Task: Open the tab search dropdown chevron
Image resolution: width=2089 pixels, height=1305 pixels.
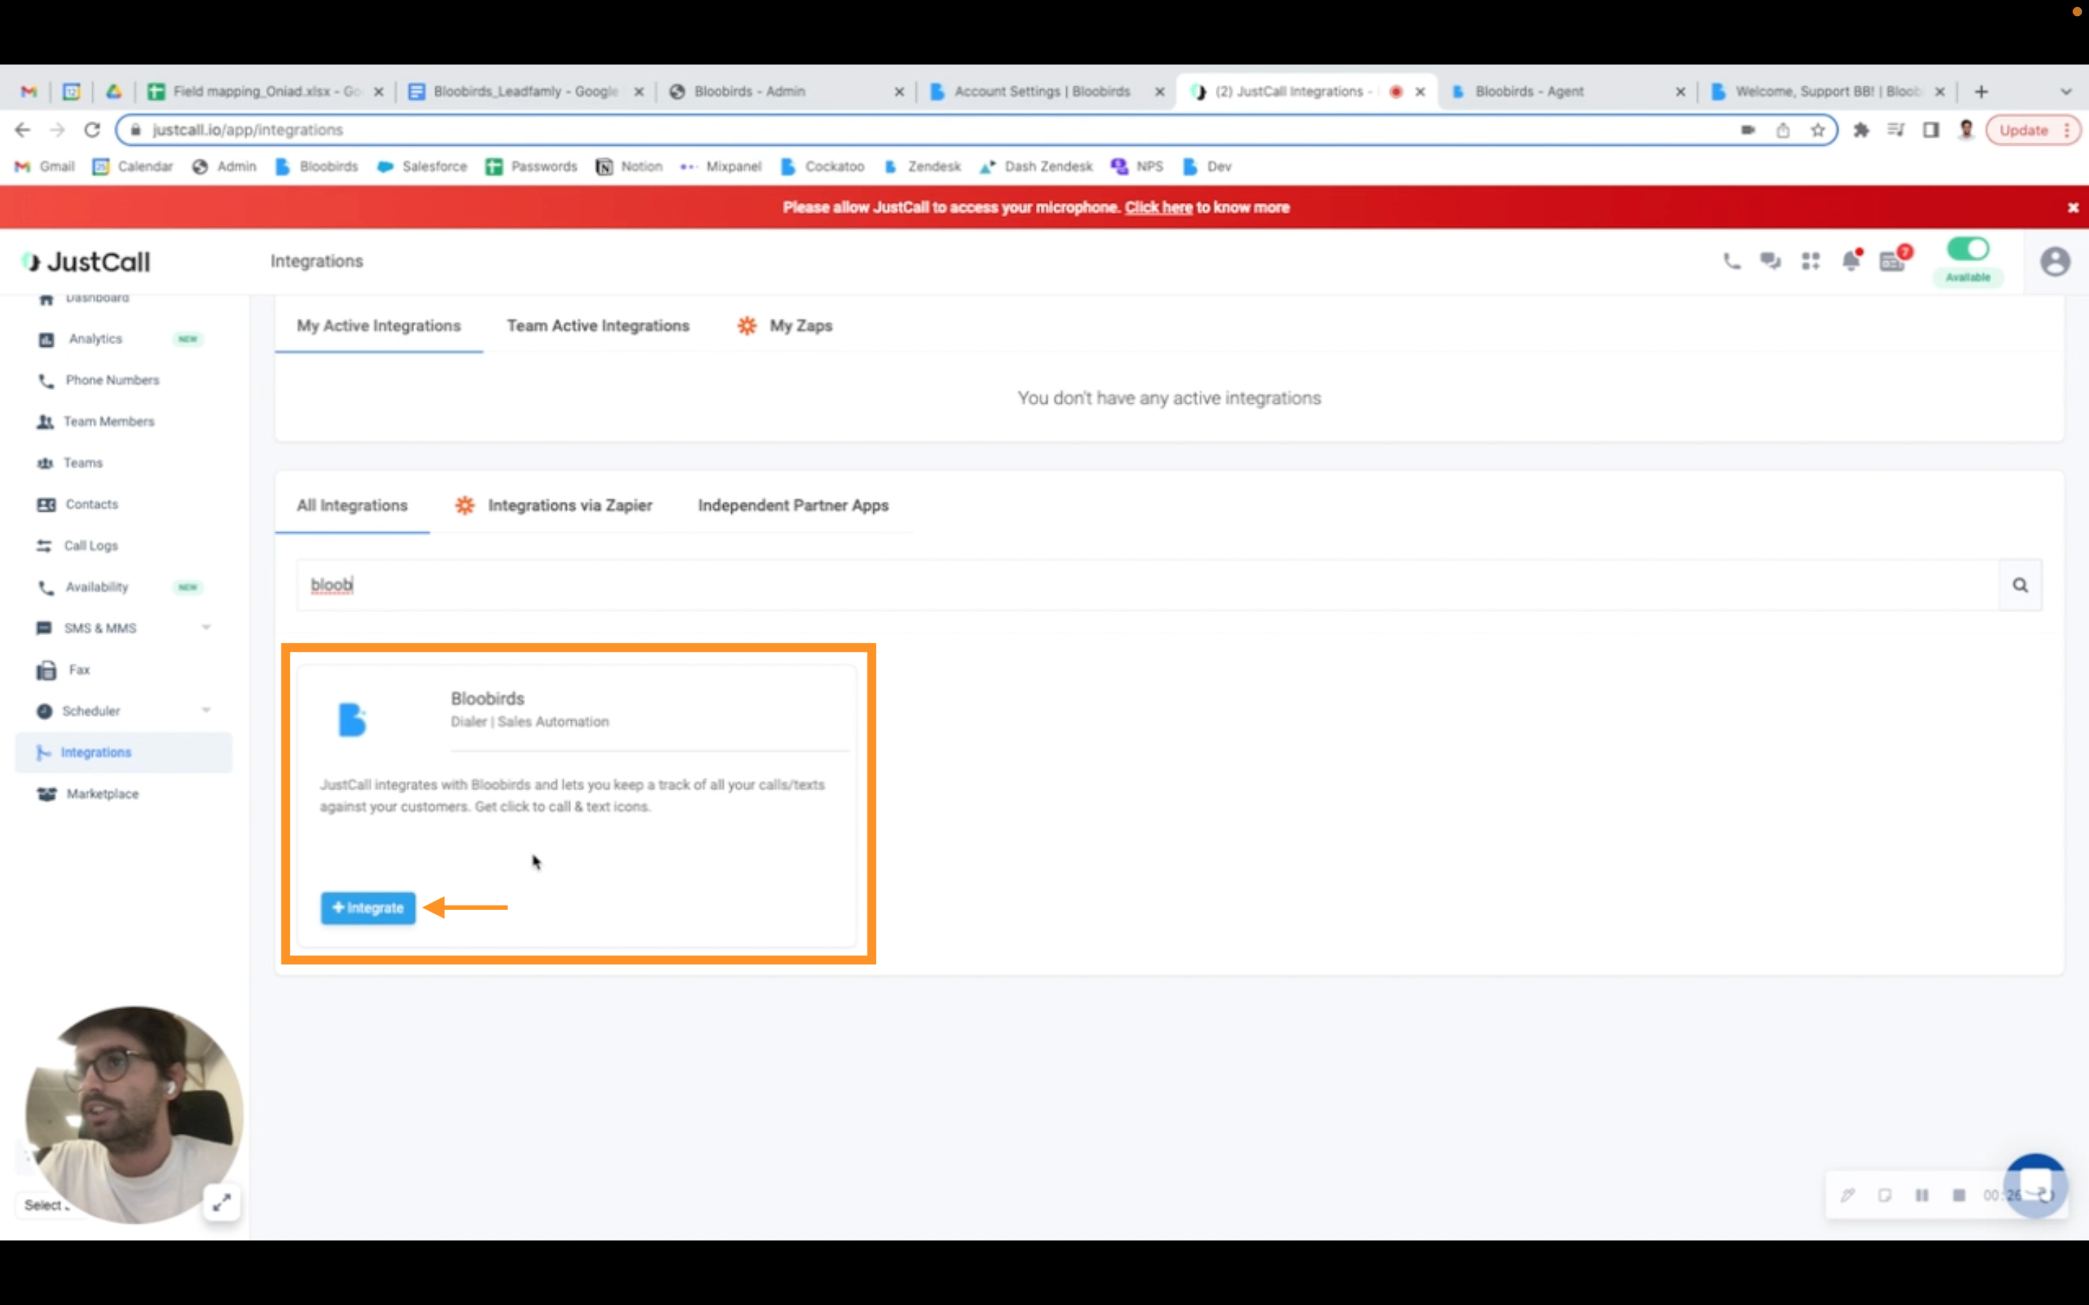Action: 2066,91
